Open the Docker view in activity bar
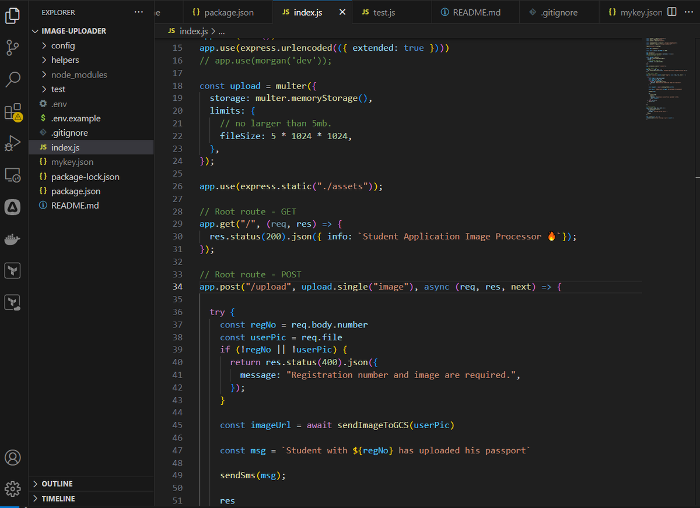The image size is (700, 508). [13, 239]
